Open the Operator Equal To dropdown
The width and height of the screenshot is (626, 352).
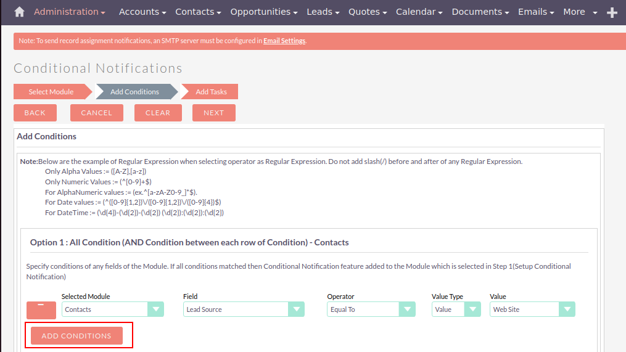pos(371,309)
